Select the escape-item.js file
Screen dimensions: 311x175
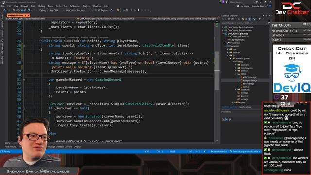pyautogui.click(x=250, y=80)
